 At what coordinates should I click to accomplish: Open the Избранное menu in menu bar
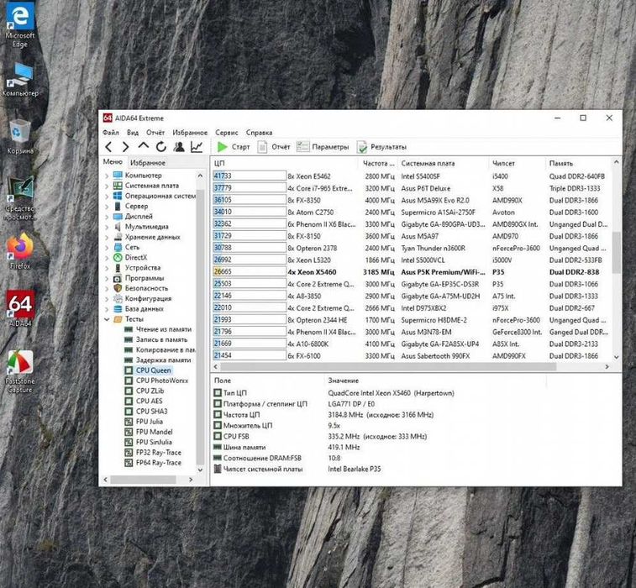click(x=190, y=133)
